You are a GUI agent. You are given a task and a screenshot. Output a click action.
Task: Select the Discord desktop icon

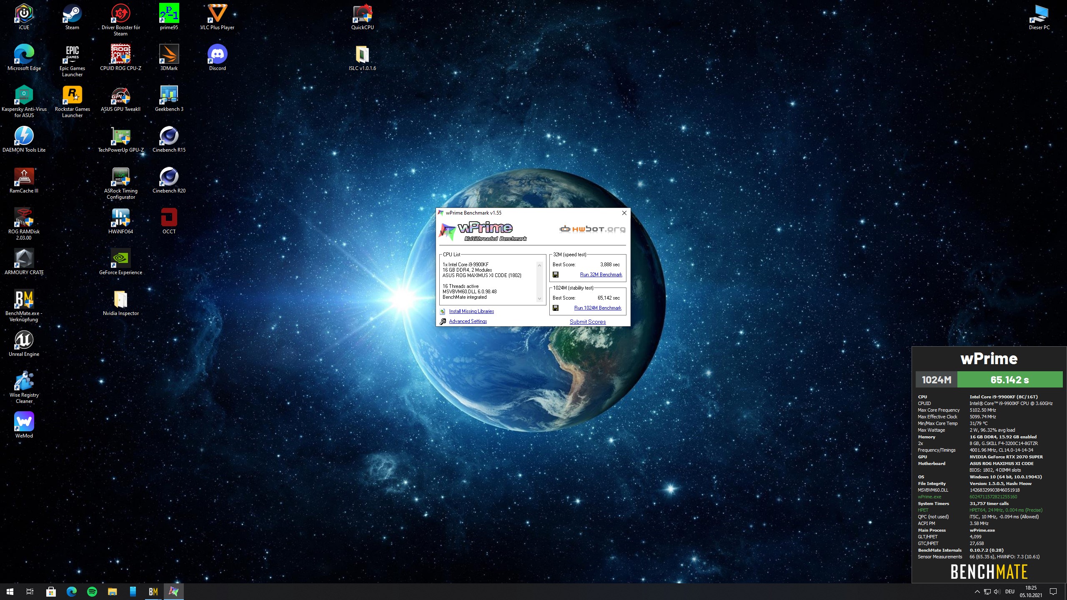(217, 57)
